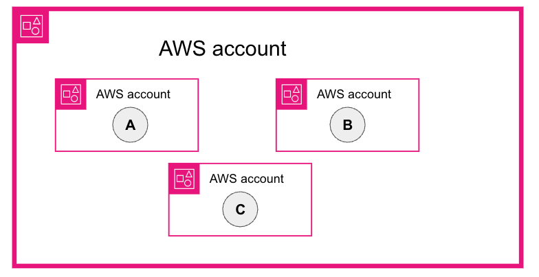Image resolution: width=539 pixels, height=277 pixels.
Task: Click empty space in account B's box
Action: click(x=392, y=131)
